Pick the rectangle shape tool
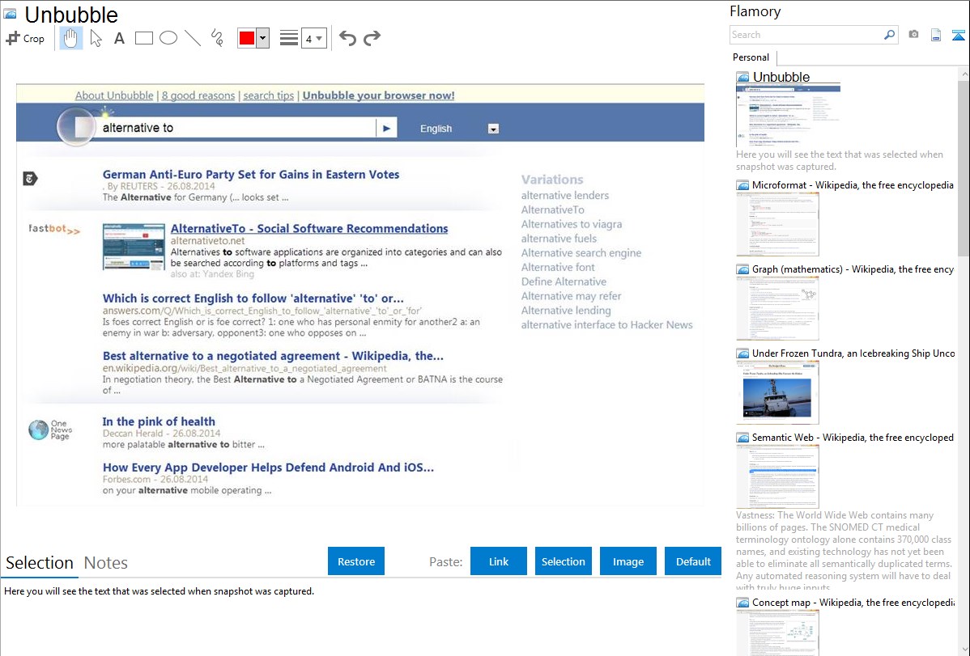The width and height of the screenshot is (970, 656). point(143,38)
